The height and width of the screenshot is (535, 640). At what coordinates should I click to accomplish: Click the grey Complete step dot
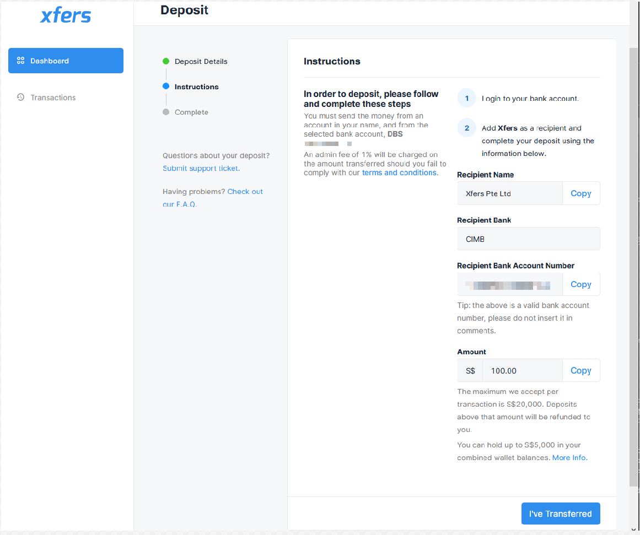point(166,112)
